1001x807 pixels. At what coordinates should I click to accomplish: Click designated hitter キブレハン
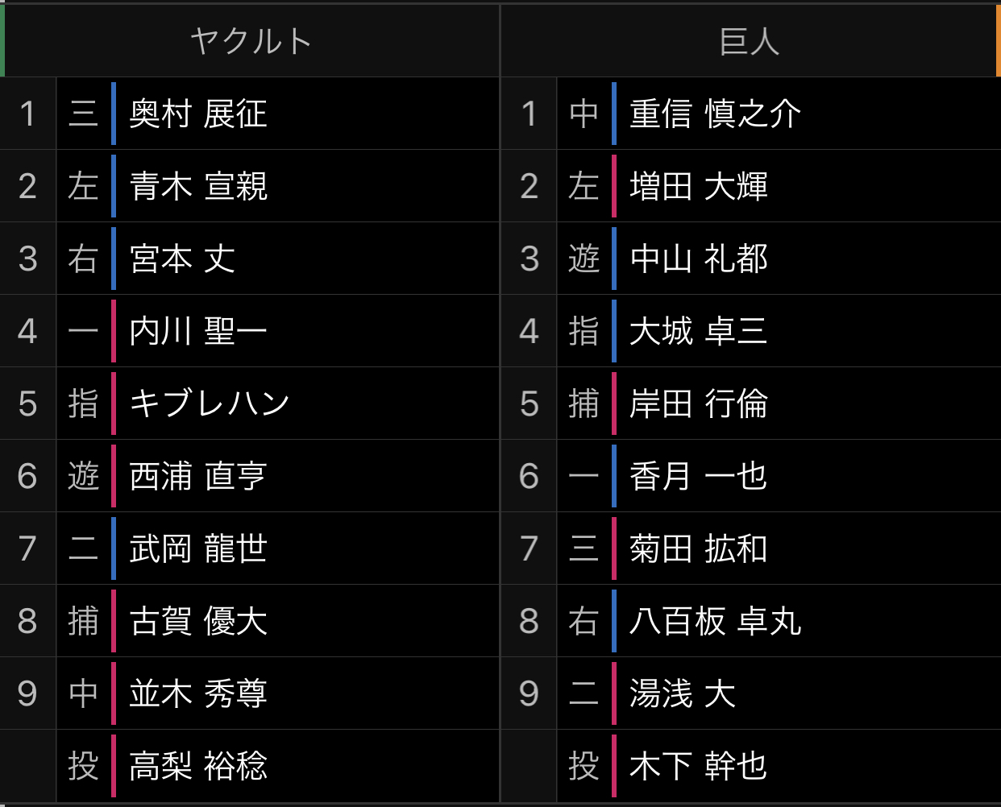coord(210,403)
